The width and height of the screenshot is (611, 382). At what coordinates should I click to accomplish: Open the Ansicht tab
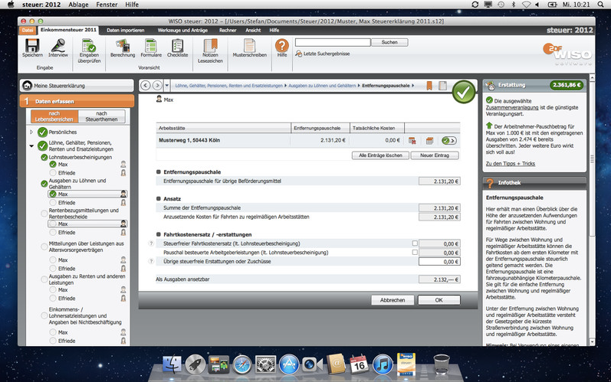253,30
